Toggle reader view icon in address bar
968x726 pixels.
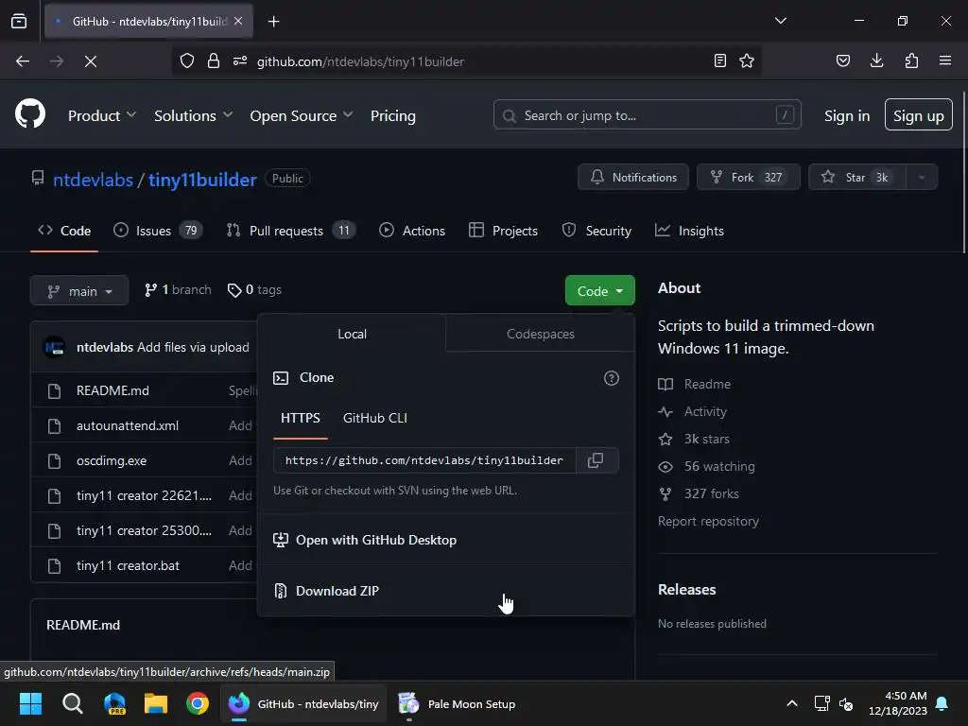coord(719,61)
